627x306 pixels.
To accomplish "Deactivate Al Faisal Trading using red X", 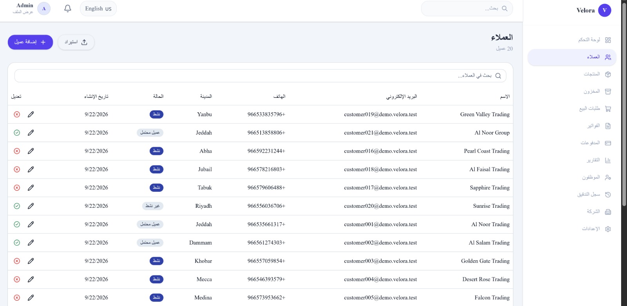I will [17, 169].
